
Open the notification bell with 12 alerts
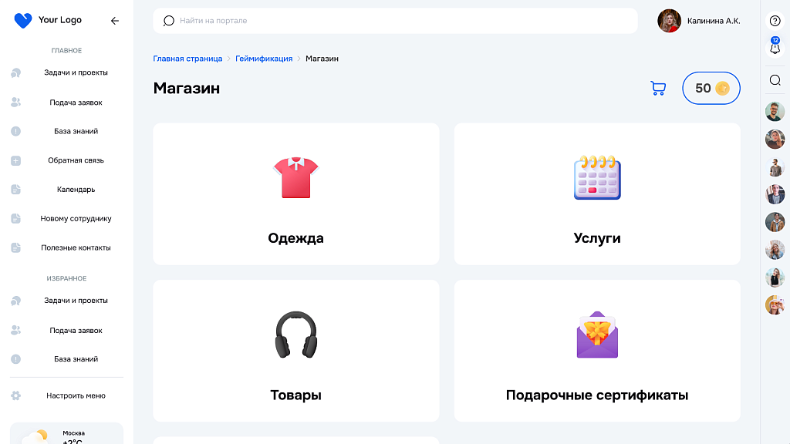pyautogui.click(x=775, y=49)
